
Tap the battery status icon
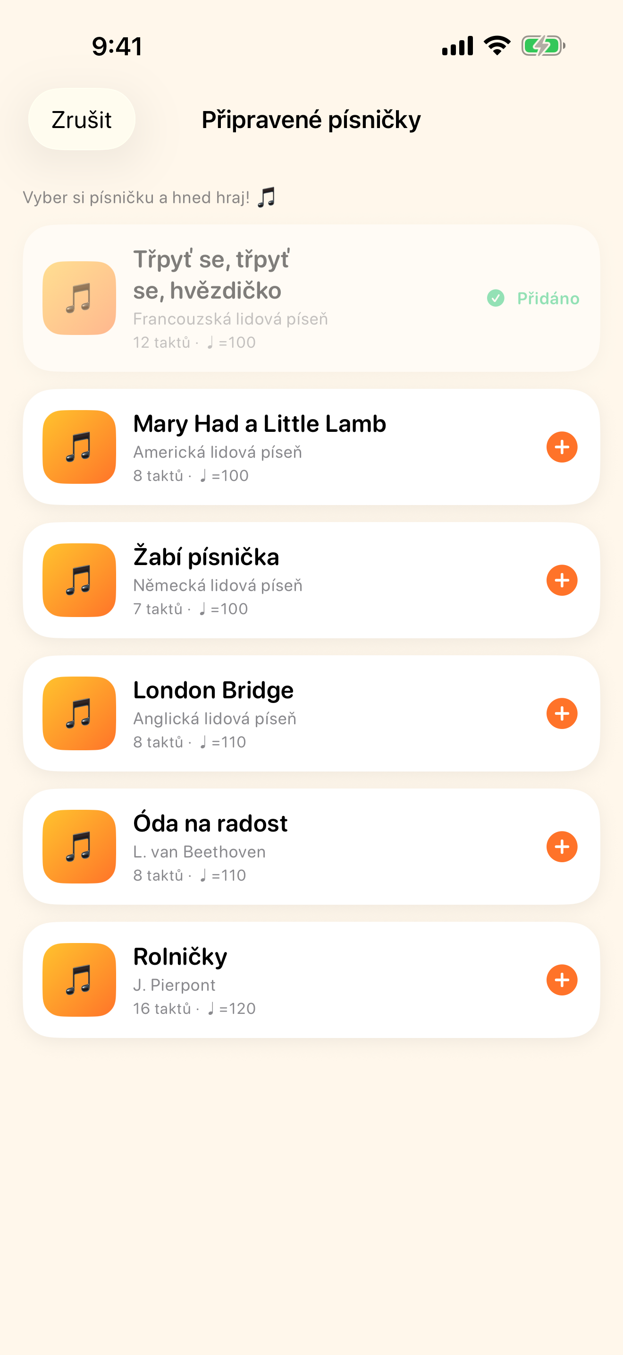(543, 46)
